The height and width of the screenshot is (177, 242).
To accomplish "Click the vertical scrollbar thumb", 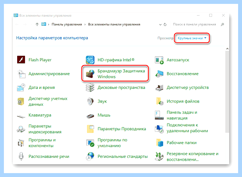I will (x=227, y=92).
